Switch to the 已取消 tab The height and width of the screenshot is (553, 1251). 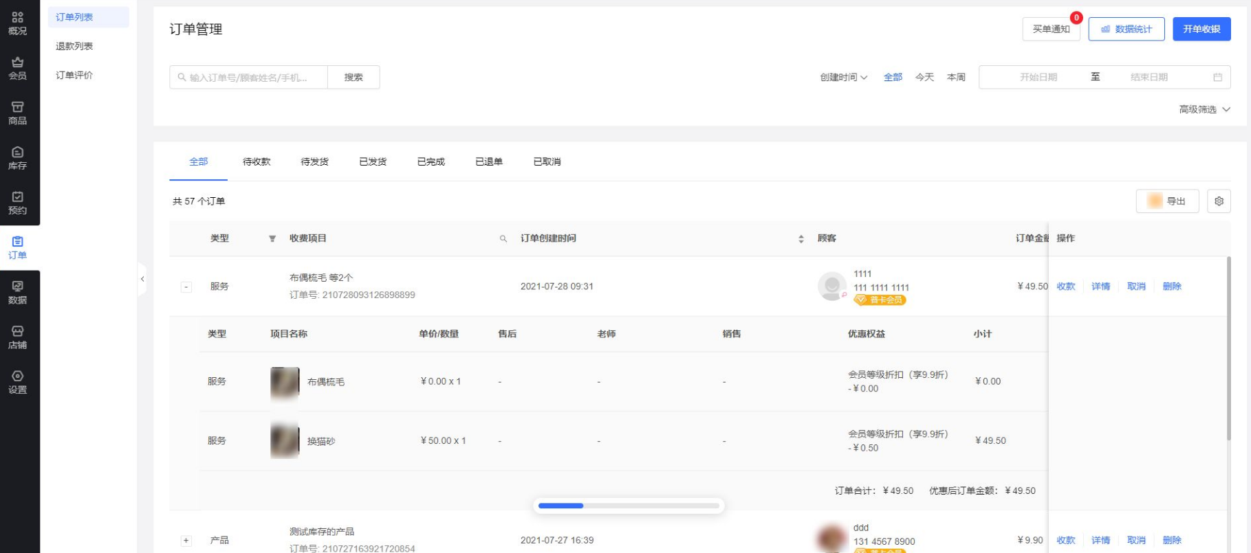click(x=547, y=161)
